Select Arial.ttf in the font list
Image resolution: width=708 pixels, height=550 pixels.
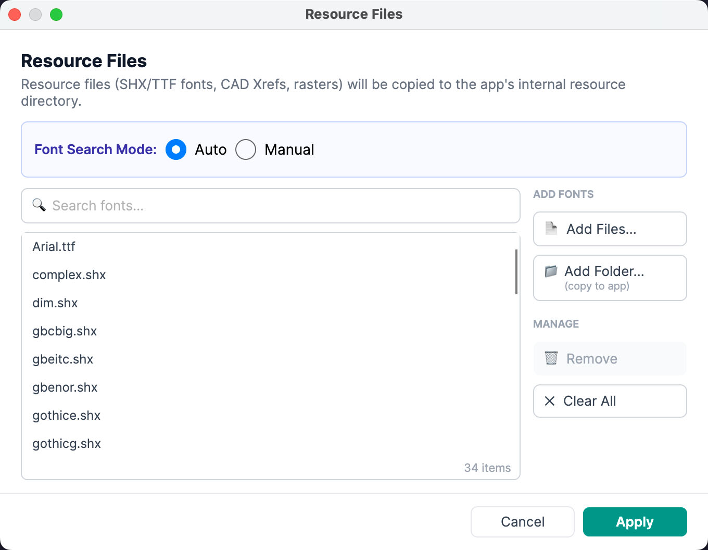tap(271, 247)
